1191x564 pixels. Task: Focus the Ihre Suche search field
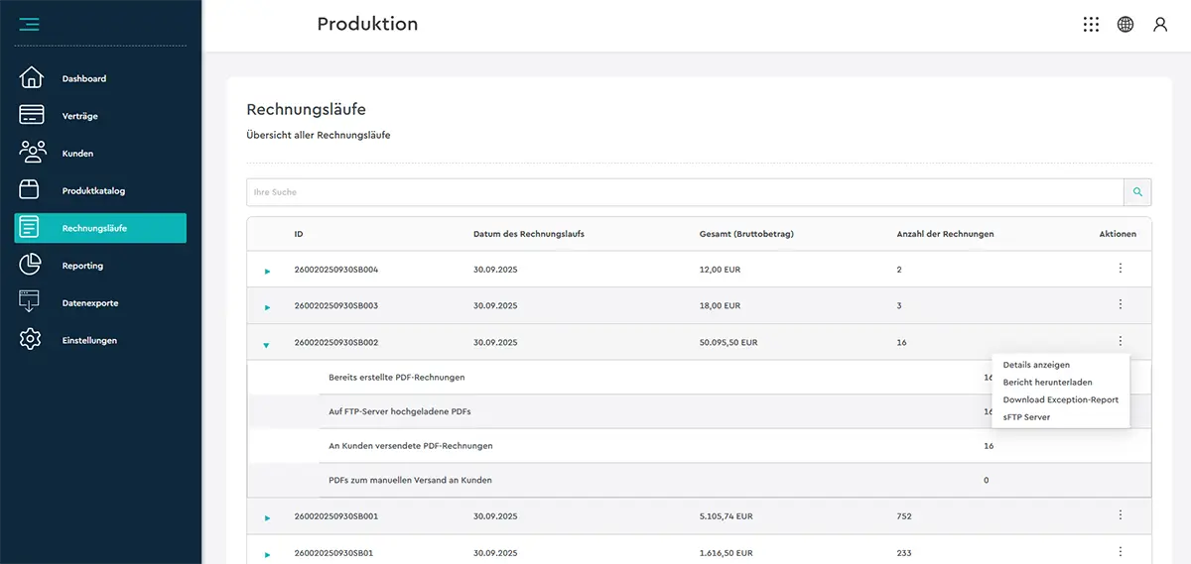pyautogui.click(x=685, y=192)
